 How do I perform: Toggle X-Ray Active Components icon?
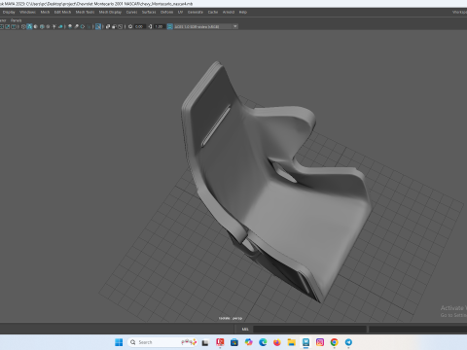[x=114, y=26]
